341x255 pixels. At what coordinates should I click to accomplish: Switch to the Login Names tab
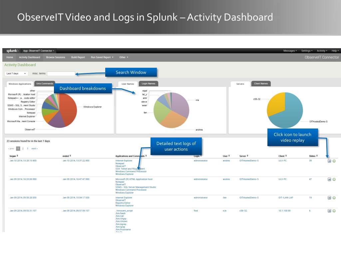click(x=148, y=84)
